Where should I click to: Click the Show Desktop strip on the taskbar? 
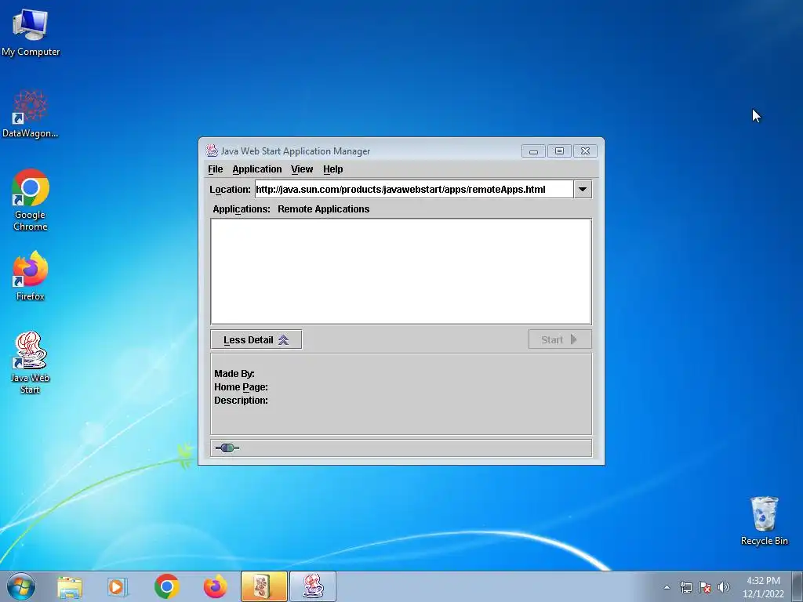pyautogui.click(x=798, y=586)
